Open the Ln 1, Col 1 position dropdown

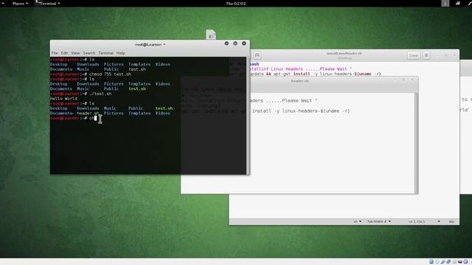pyautogui.click(x=424, y=222)
